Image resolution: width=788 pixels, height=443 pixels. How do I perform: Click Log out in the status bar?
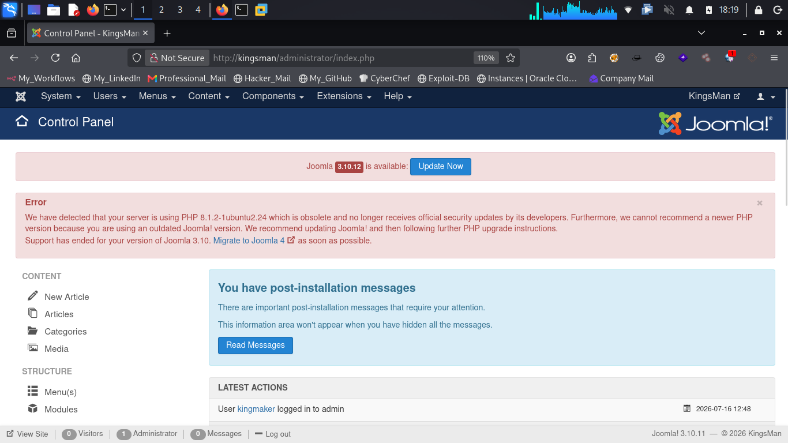[x=273, y=434]
